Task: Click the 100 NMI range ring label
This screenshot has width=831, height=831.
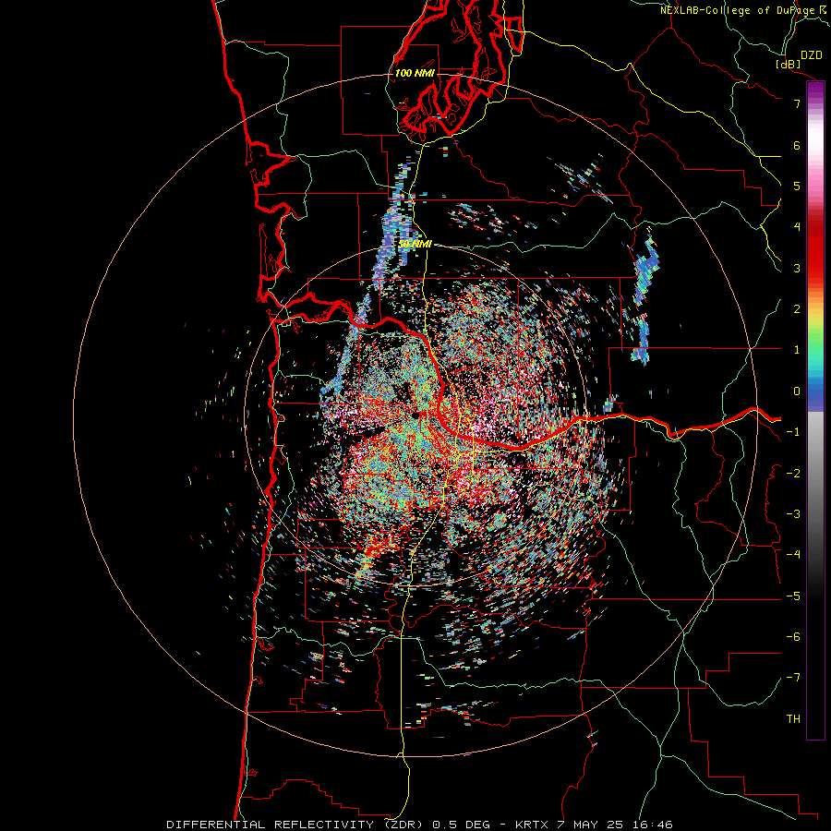Action: point(415,73)
